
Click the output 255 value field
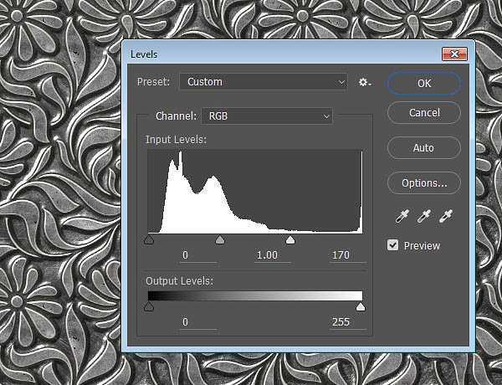click(340, 321)
